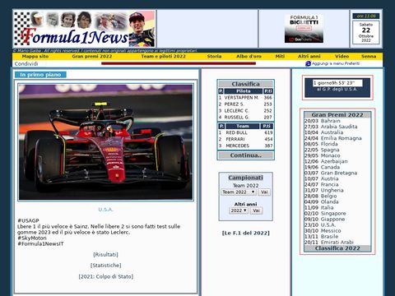This screenshot has width=395, height=296.
Task: Open the Ferrari car featured photo
Action: pyautogui.click(x=105, y=142)
